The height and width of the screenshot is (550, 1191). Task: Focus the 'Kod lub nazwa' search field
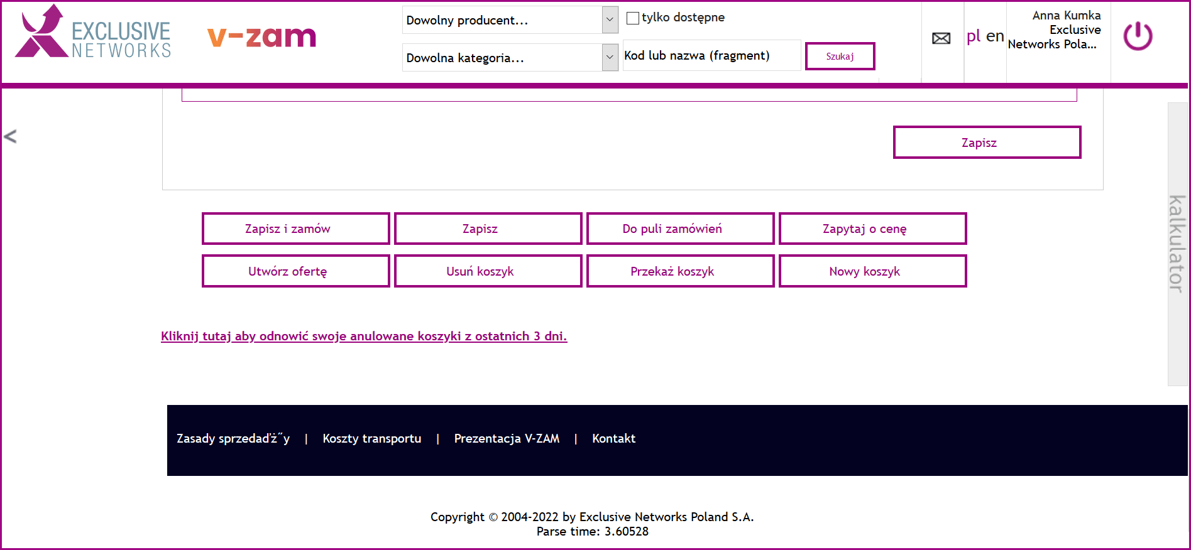tap(711, 56)
